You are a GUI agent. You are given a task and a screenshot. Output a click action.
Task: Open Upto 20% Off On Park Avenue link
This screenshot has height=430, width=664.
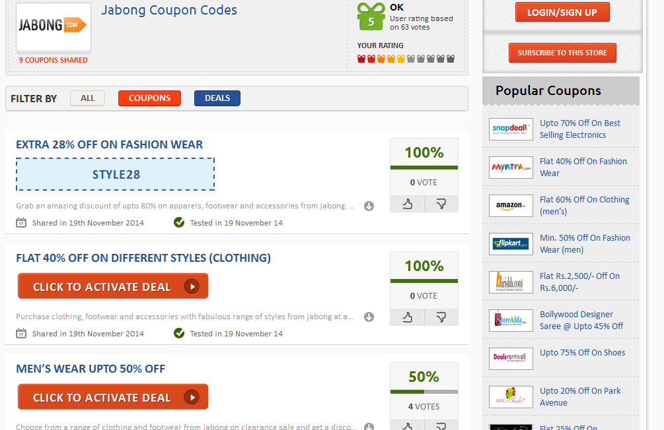(x=580, y=396)
